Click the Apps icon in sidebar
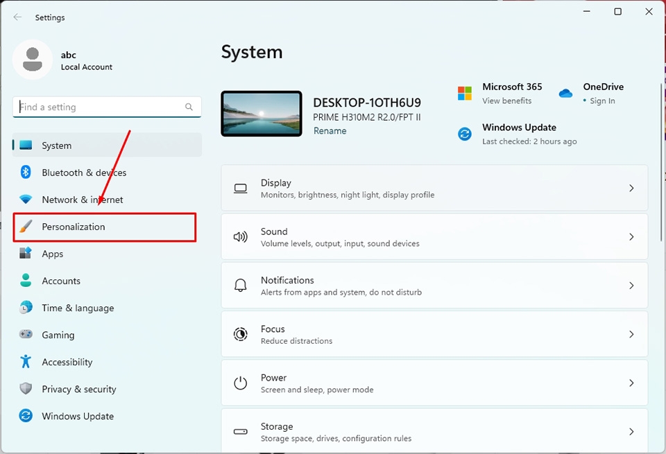 point(26,253)
